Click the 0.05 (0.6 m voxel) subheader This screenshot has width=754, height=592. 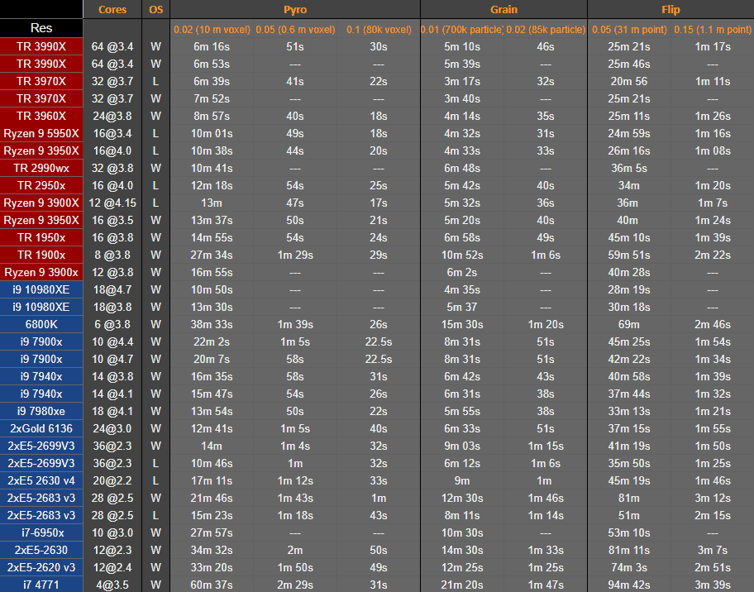coord(295,29)
